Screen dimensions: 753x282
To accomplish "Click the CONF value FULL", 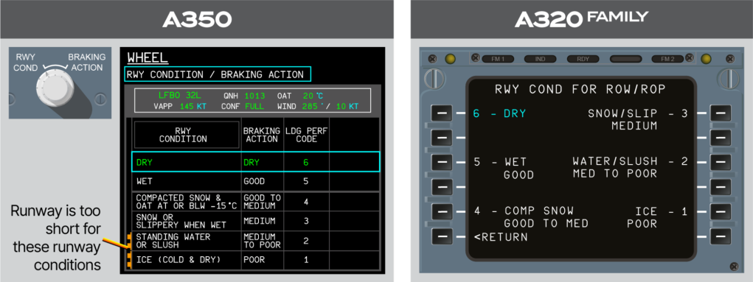I will [254, 107].
